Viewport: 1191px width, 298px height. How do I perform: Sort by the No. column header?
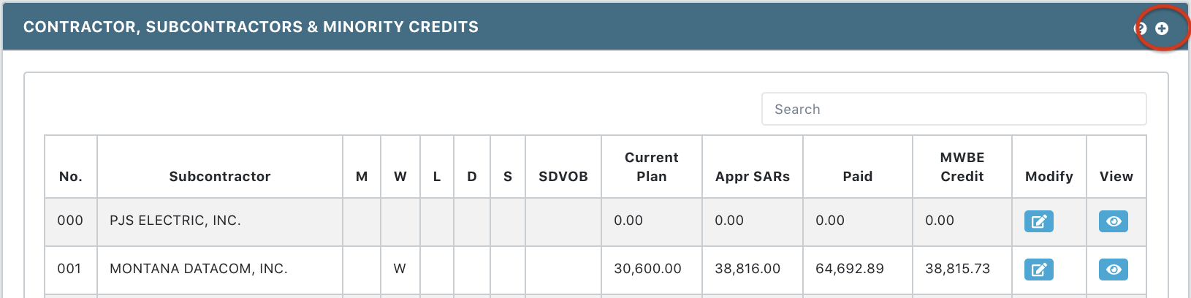pos(70,176)
